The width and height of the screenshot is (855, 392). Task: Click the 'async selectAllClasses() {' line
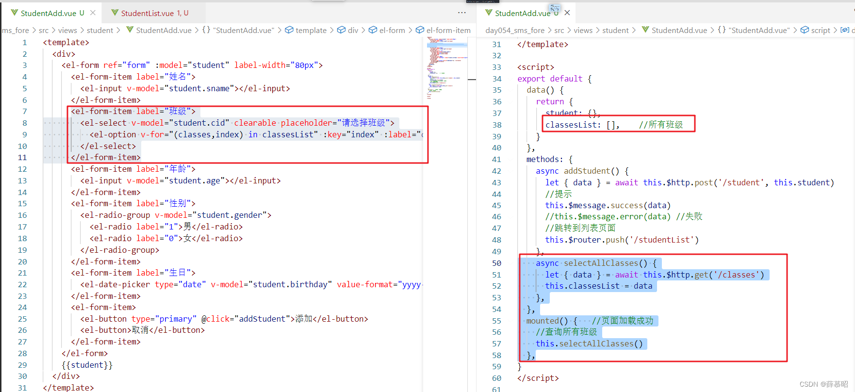[596, 263]
